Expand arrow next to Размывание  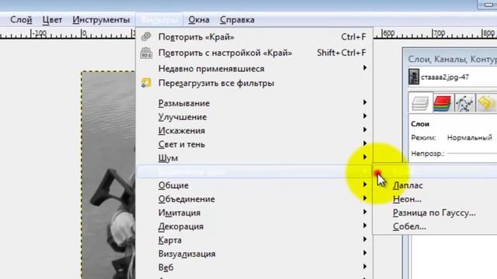tap(365, 102)
